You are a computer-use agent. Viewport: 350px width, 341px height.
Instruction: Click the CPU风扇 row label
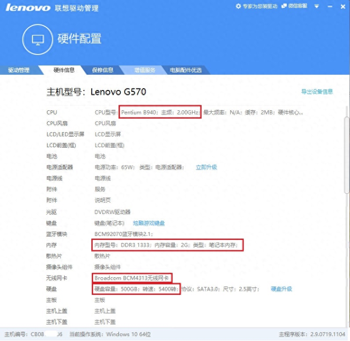coord(57,123)
